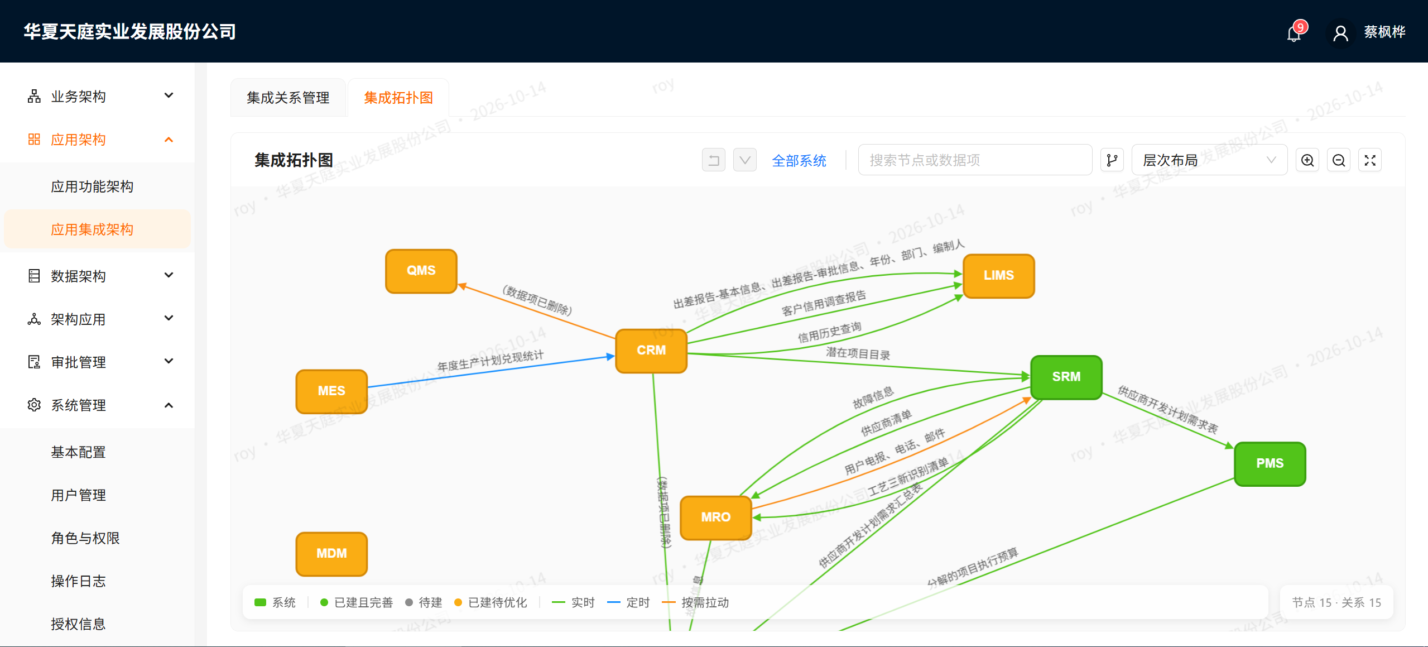Click the search nodes input field
The image size is (1428, 647).
pyautogui.click(x=975, y=160)
